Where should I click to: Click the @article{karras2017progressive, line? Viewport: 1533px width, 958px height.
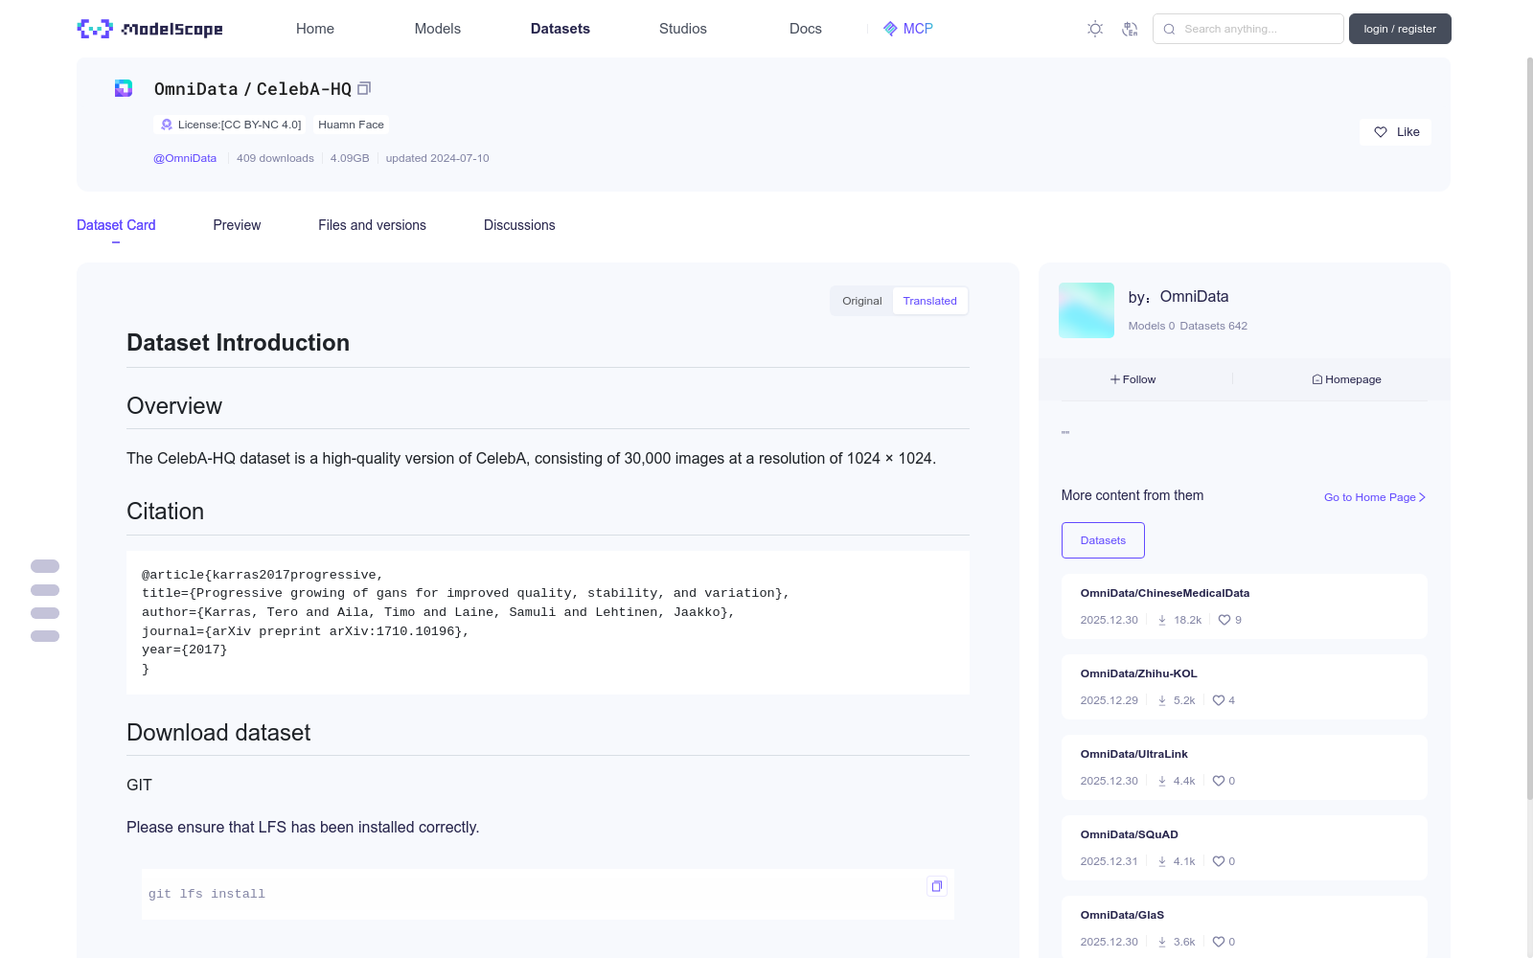(263, 575)
